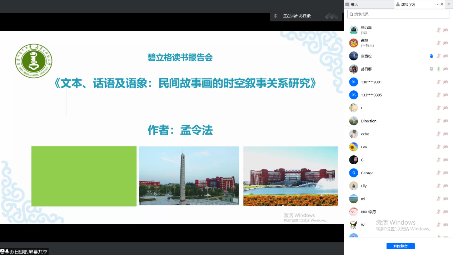453x255 pixels.
Task: Toggle Direction's muted microphone icon
Action: click(438, 121)
